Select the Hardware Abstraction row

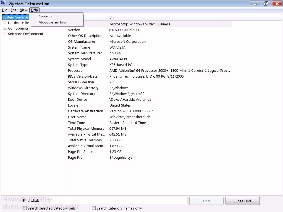pos(149,111)
